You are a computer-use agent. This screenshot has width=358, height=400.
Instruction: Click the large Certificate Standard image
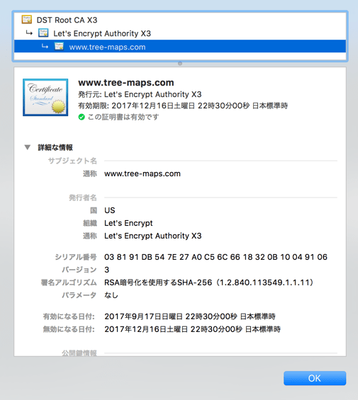pos(45,97)
